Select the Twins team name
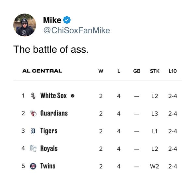This screenshot has width=195, height=187. [48, 166]
